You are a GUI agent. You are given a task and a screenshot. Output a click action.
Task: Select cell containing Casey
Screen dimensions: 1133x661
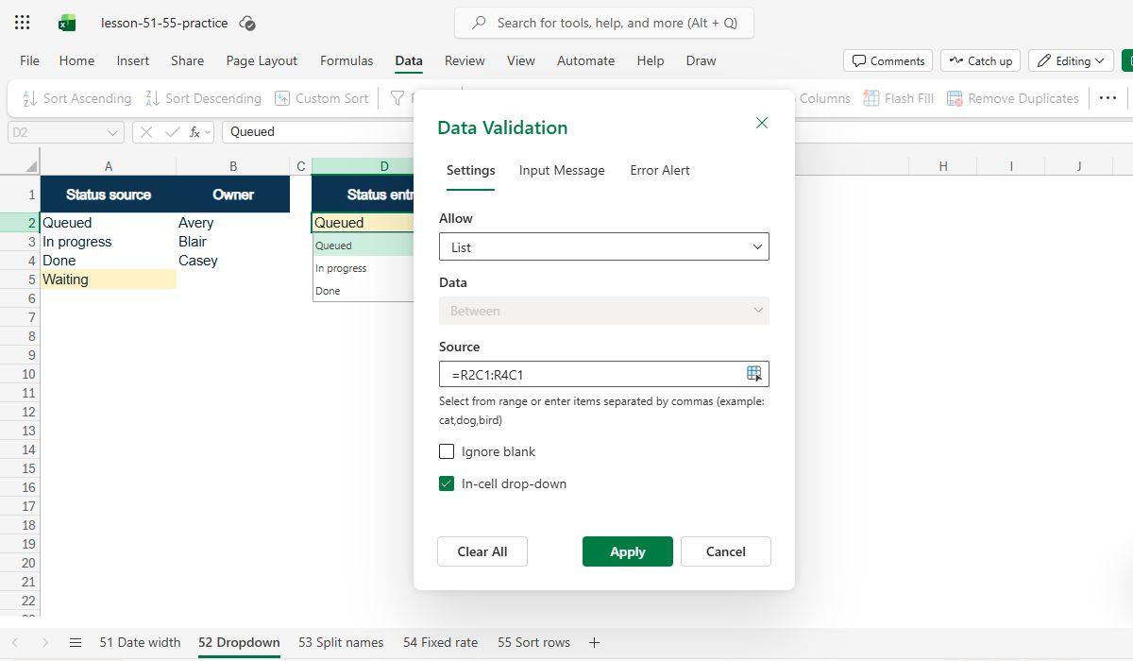pos(233,261)
